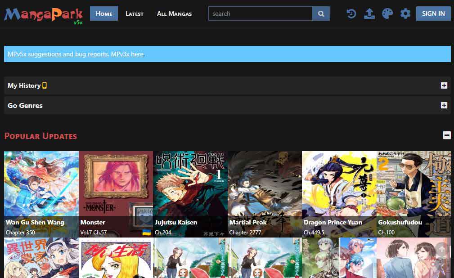
Task: Open MPv5x suggestions and bug reports link
Action: 58,54
